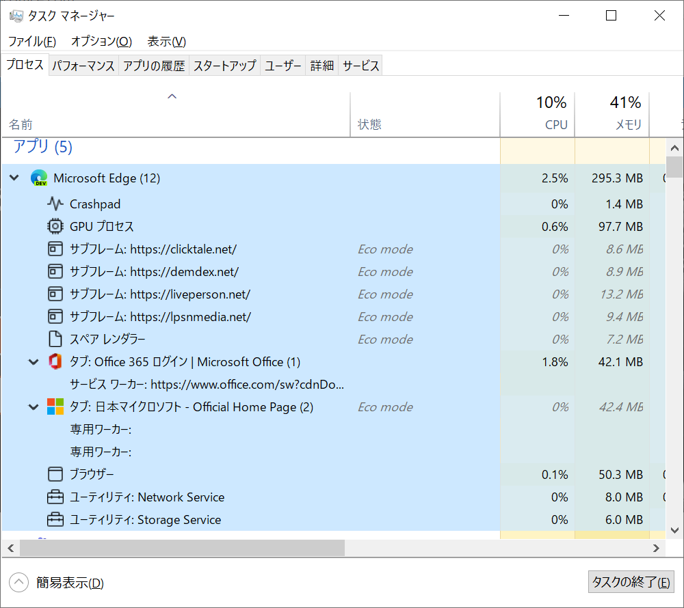
Task: Click the horizontal scrollbar right arrow
Action: 655,548
